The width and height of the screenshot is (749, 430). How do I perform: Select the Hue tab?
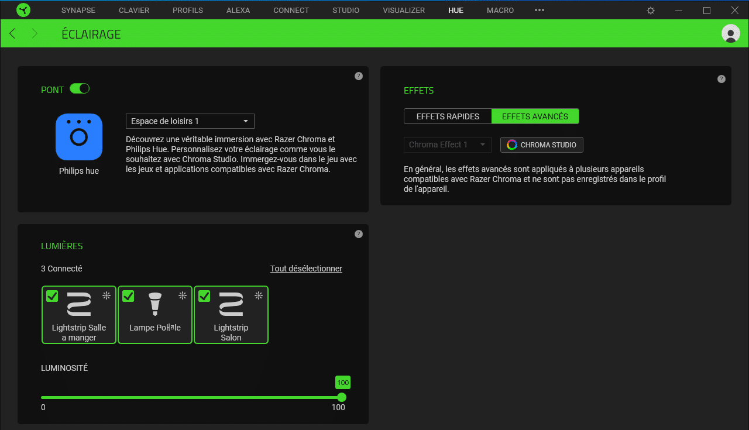pyautogui.click(x=456, y=11)
